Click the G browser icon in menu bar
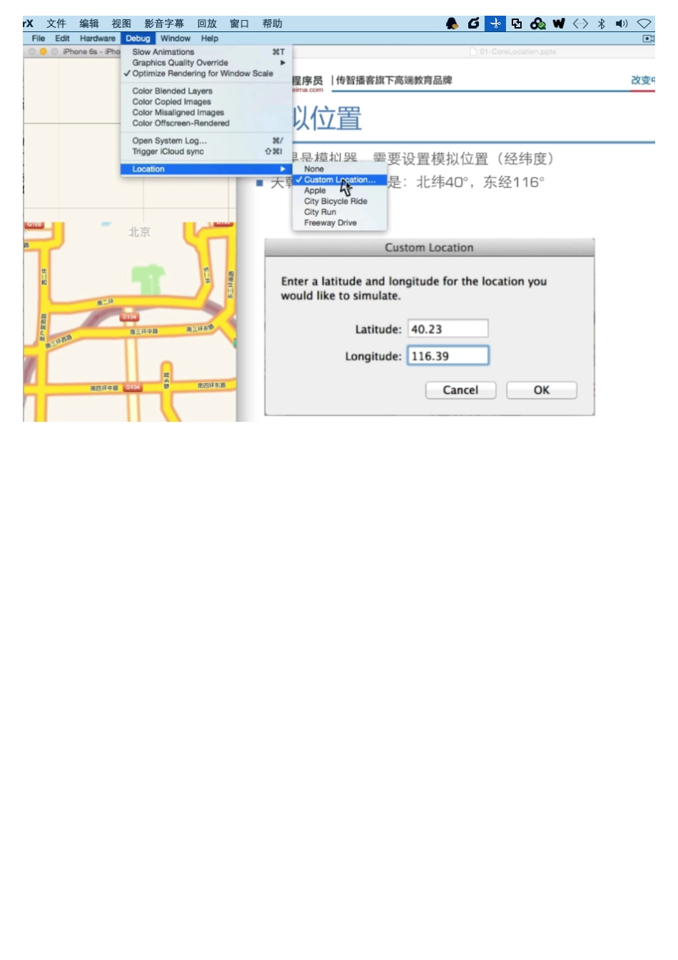This screenshot has height=960, width=678. [473, 24]
